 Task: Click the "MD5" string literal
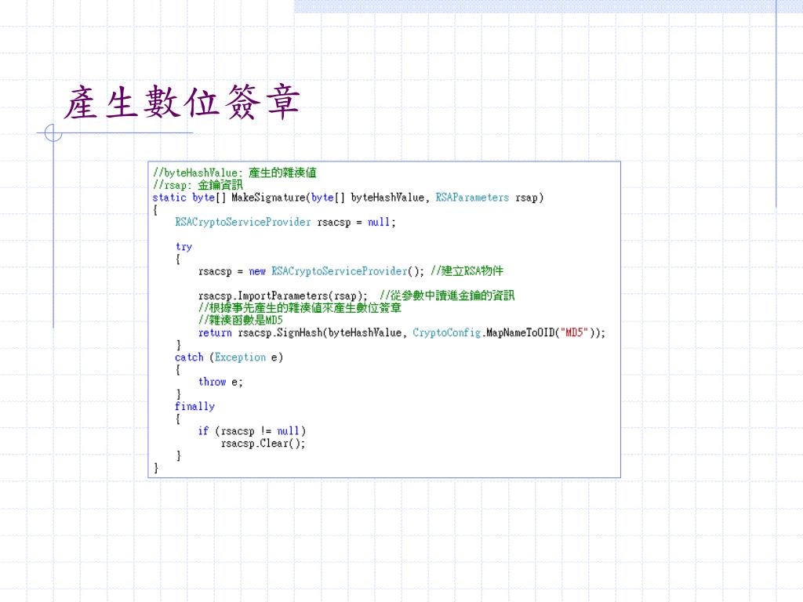coord(574,332)
